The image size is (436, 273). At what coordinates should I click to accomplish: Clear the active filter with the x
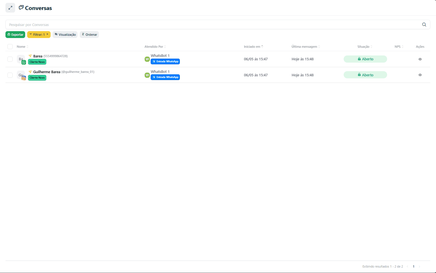tap(47, 34)
